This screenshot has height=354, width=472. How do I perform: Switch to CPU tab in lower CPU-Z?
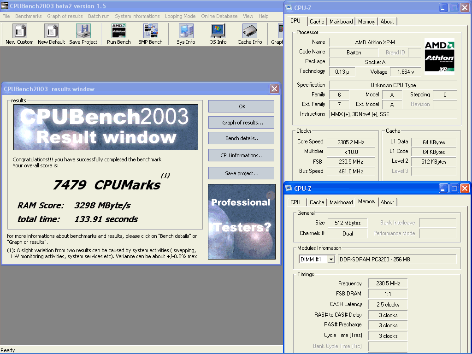(295, 202)
